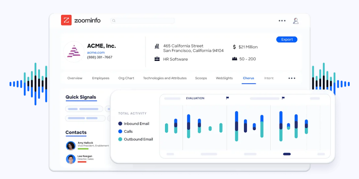Click the Contacts heading
The height and width of the screenshot is (179, 359).
[x=76, y=132]
